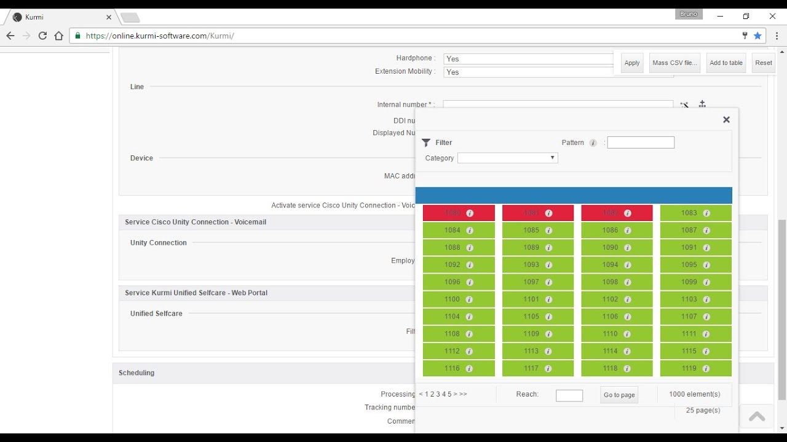Select available number 1094
787x442 pixels.
tap(617, 265)
